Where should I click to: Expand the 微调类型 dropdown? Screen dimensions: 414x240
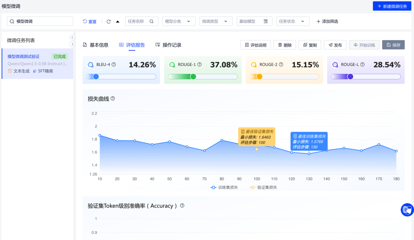click(x=216, y=21)
